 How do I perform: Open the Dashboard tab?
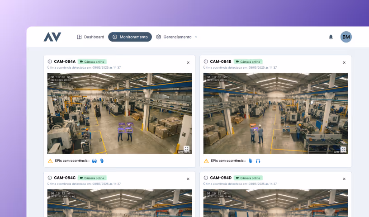point(90,37)
